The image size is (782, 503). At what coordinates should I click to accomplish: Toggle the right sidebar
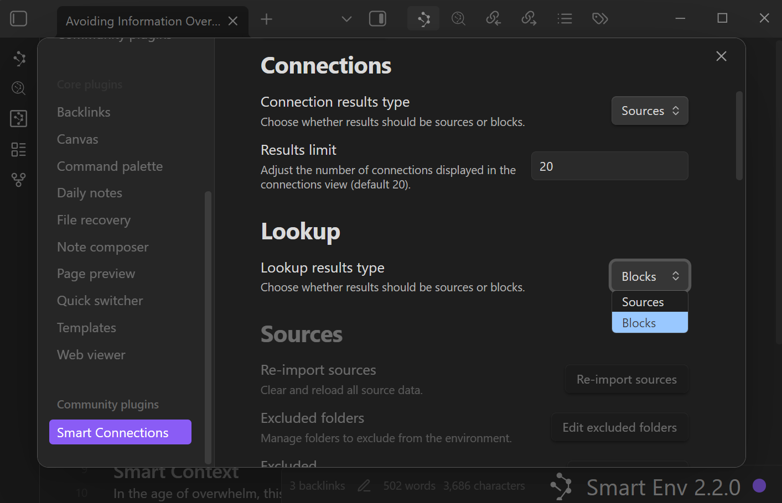[377, 19]
